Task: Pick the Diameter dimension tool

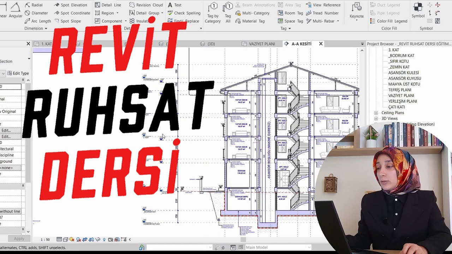Action: [36, 13]
